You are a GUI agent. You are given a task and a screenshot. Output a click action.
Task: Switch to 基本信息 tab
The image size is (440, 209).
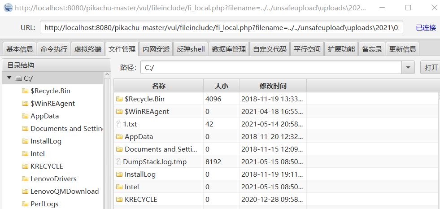tap(20, 49)
